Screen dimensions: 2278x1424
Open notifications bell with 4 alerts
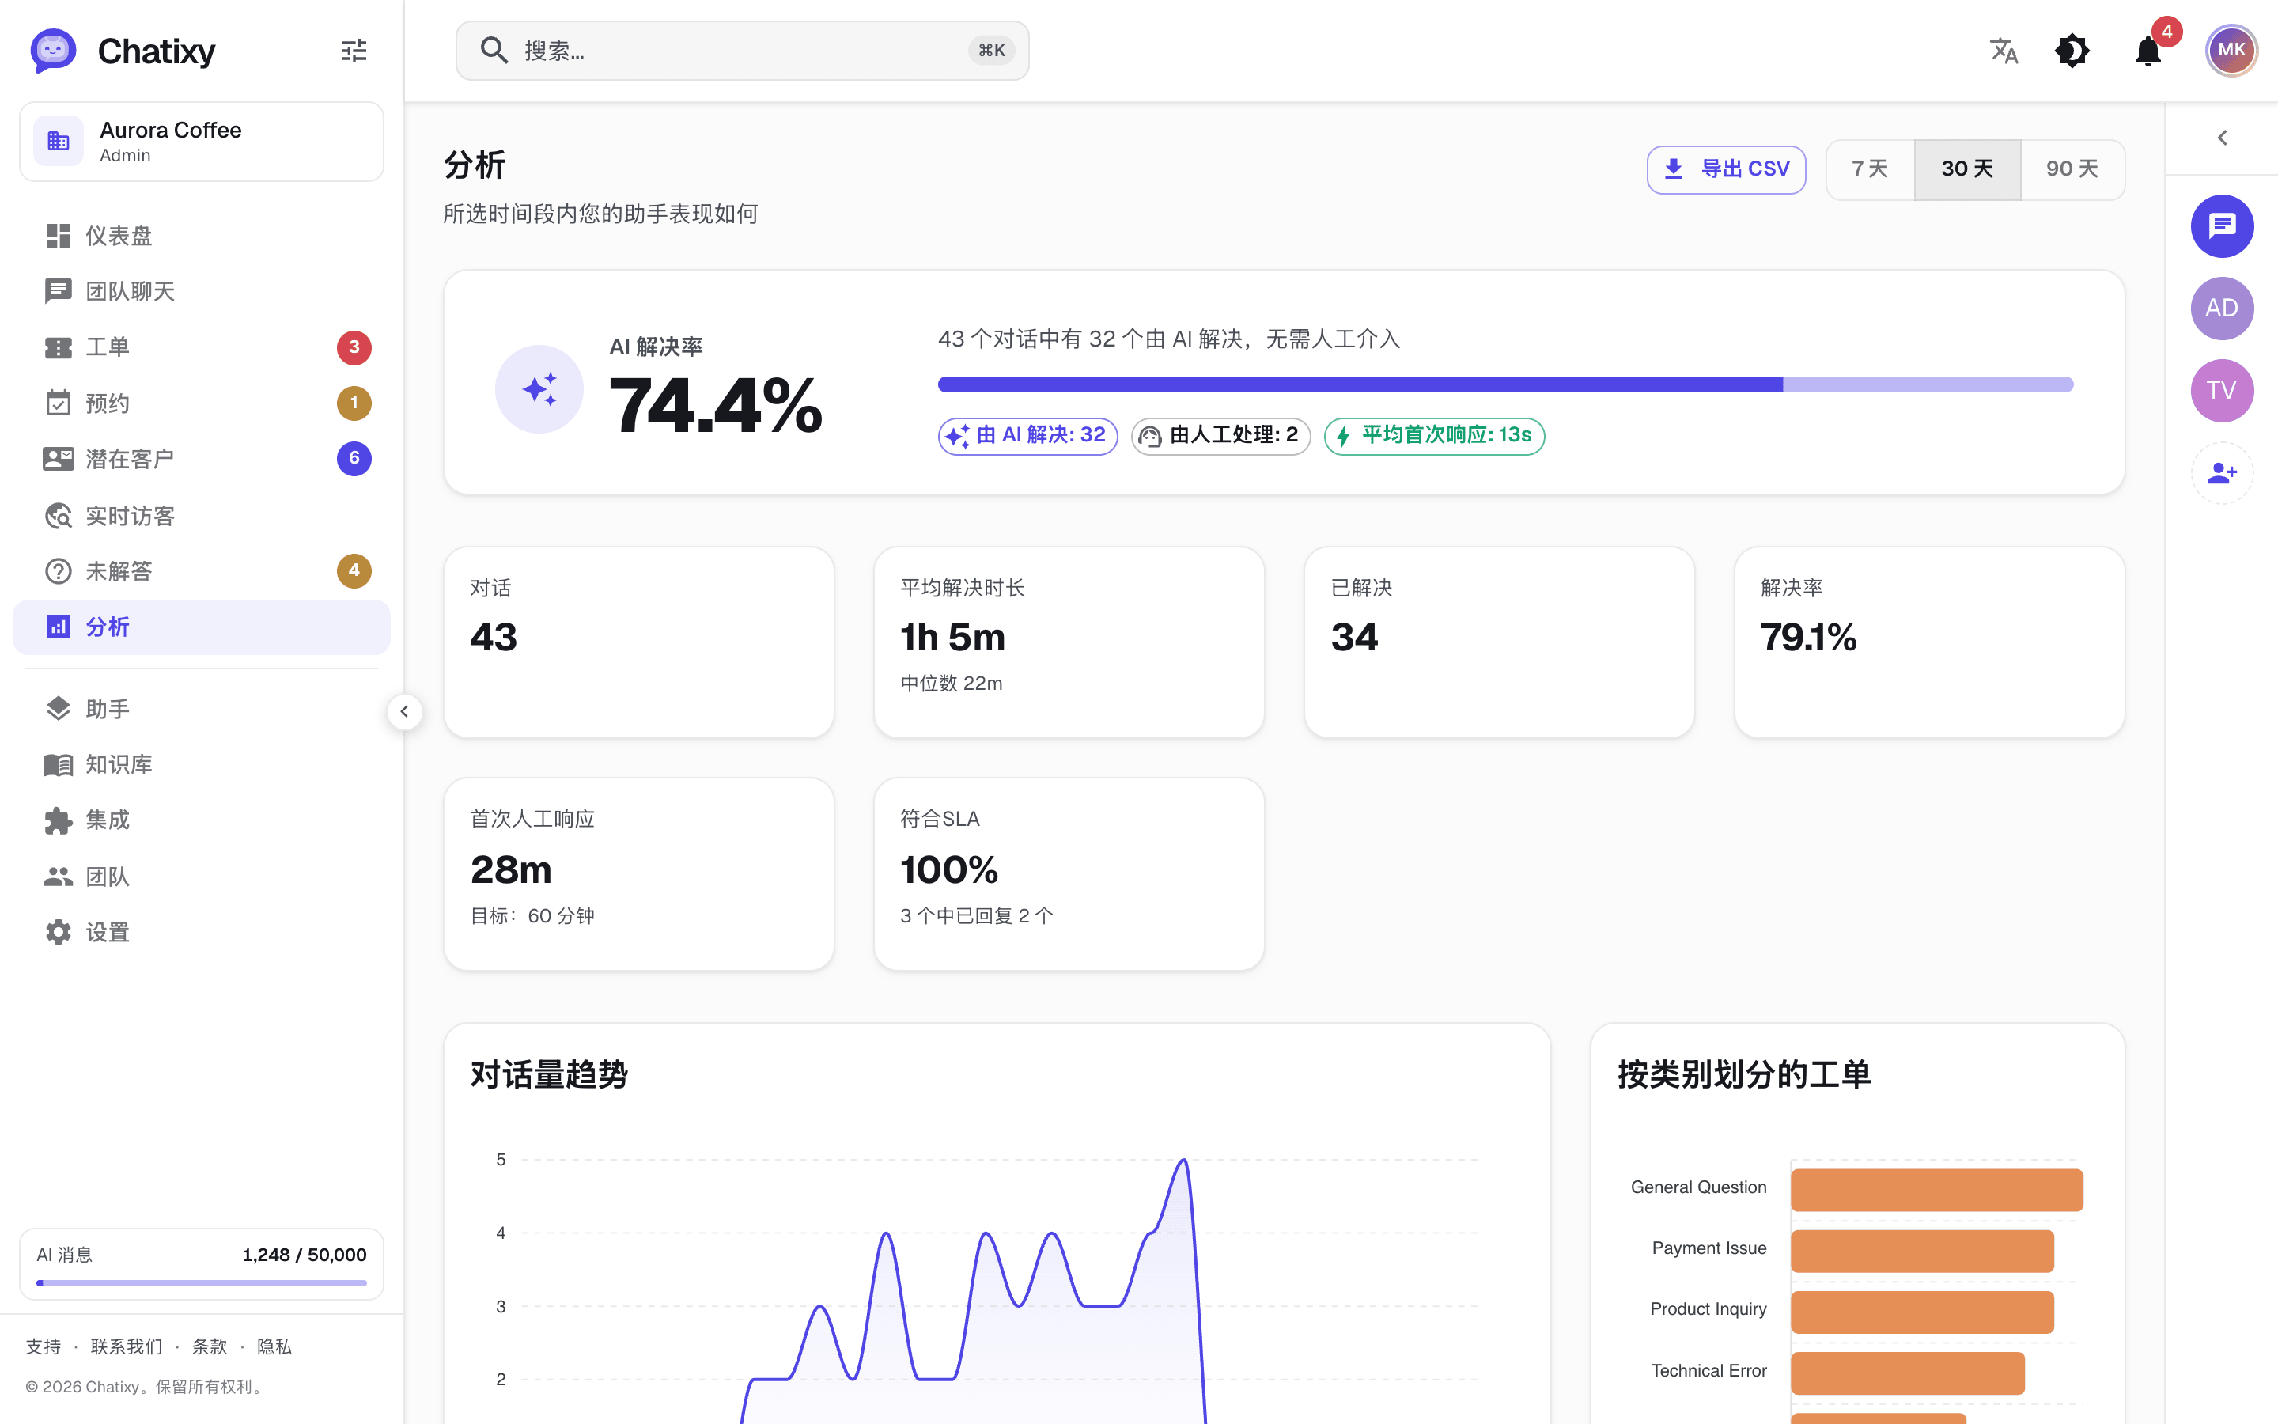(2148, 51)
